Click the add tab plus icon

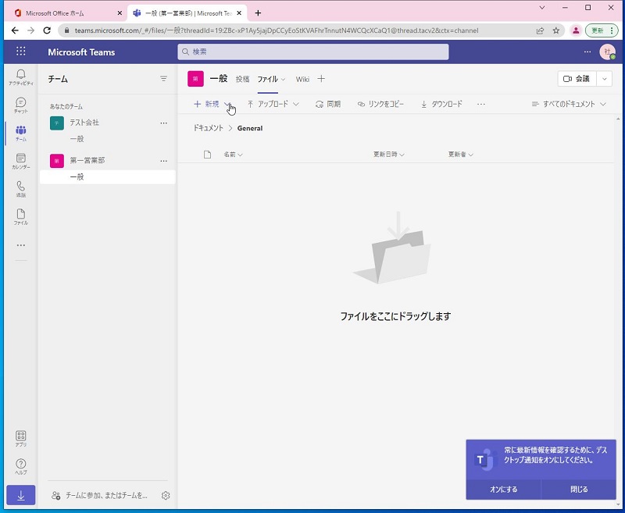321,79
